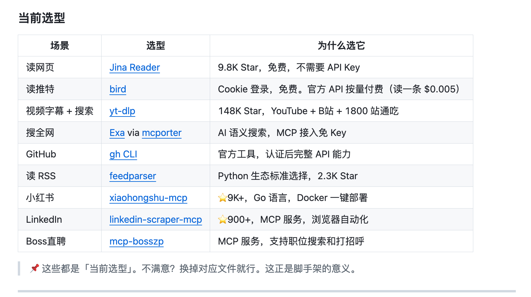Click the LinkedIn scenario cell
Image resolution: width=531 pixels, height=297 pixels.
60,219
